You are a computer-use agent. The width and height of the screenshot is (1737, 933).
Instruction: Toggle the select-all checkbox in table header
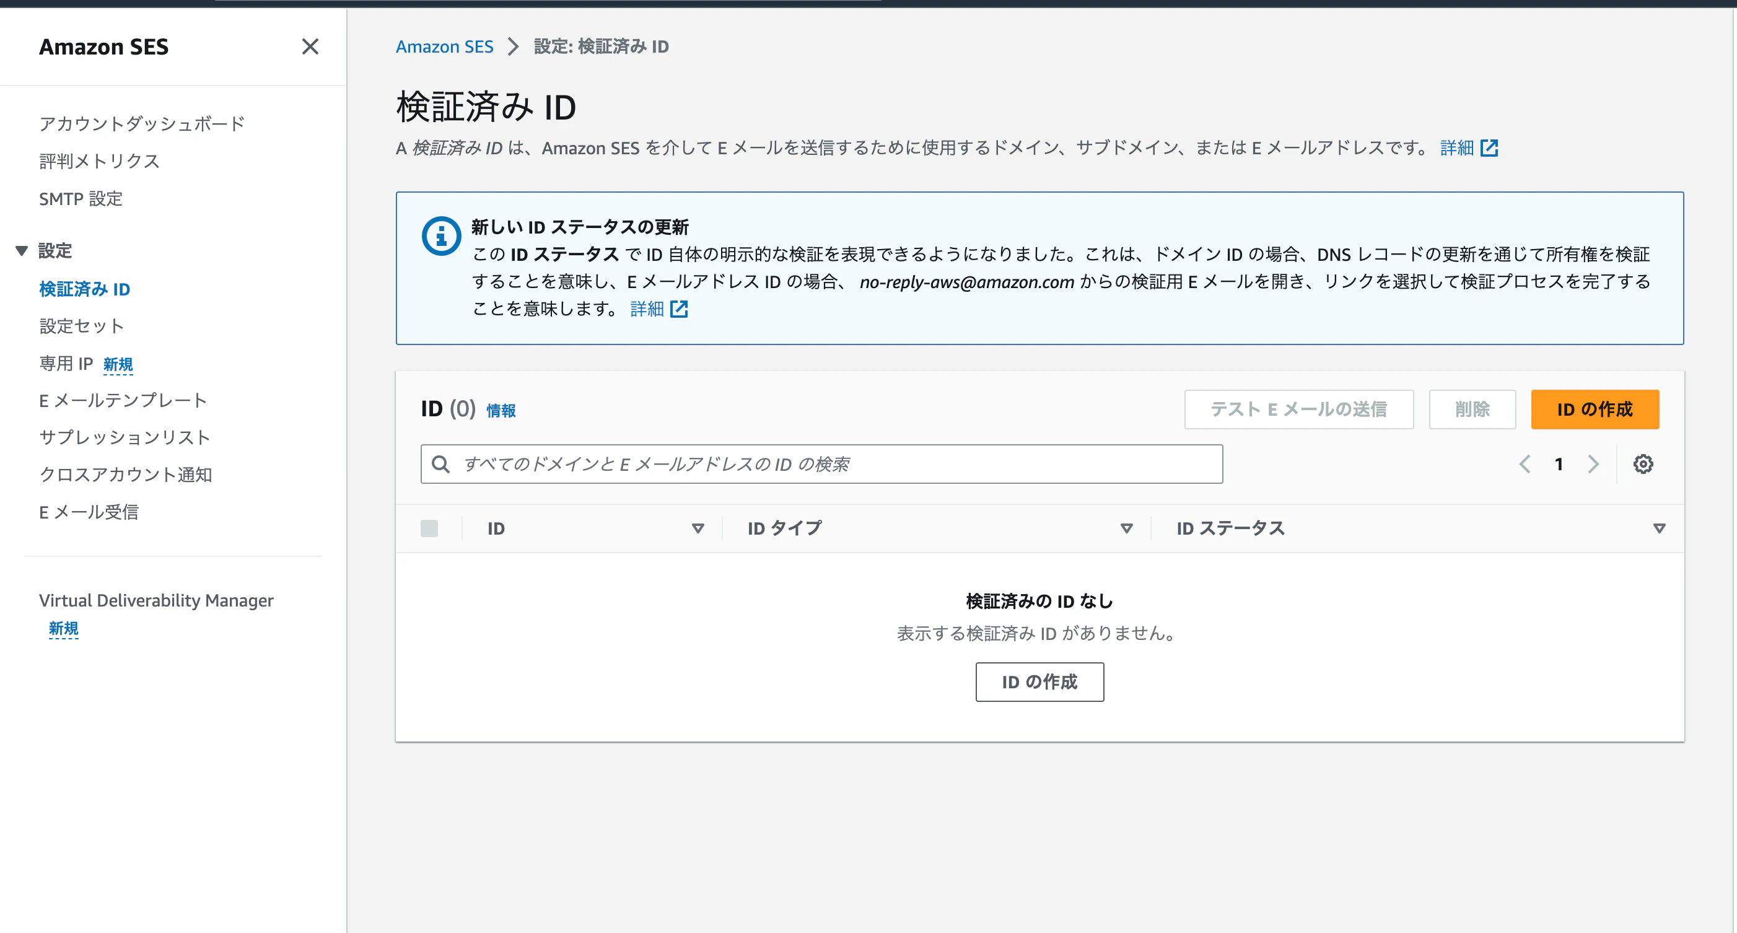(x=429, y=528)
